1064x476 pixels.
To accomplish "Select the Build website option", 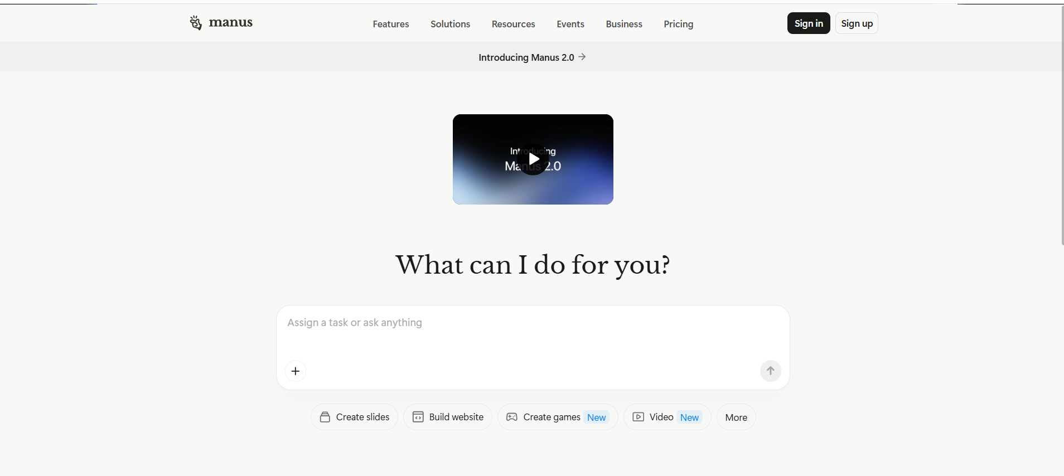I will coord(448,417).
